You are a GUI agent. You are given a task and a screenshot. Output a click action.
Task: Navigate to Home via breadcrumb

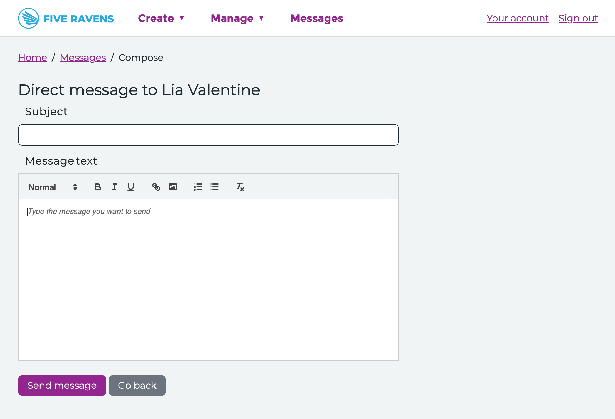tap(32, 58)
